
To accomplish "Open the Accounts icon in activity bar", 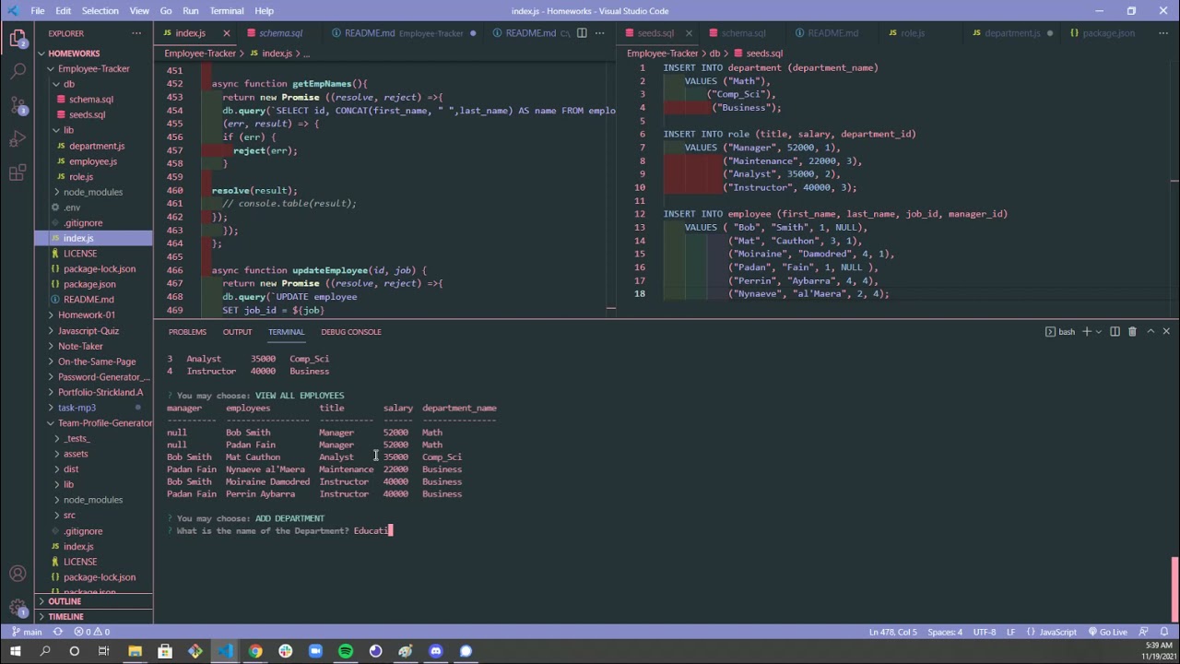I will tap(18, 574).
